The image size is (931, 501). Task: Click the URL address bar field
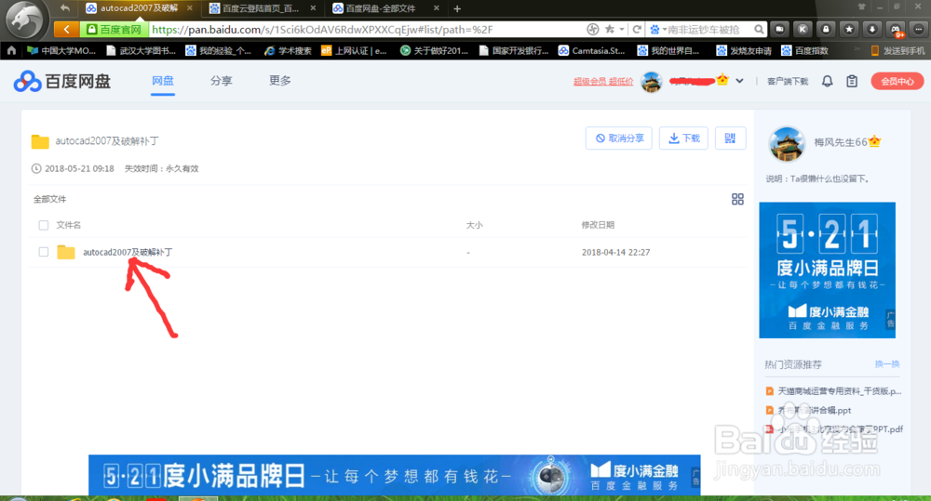[366, 29]
